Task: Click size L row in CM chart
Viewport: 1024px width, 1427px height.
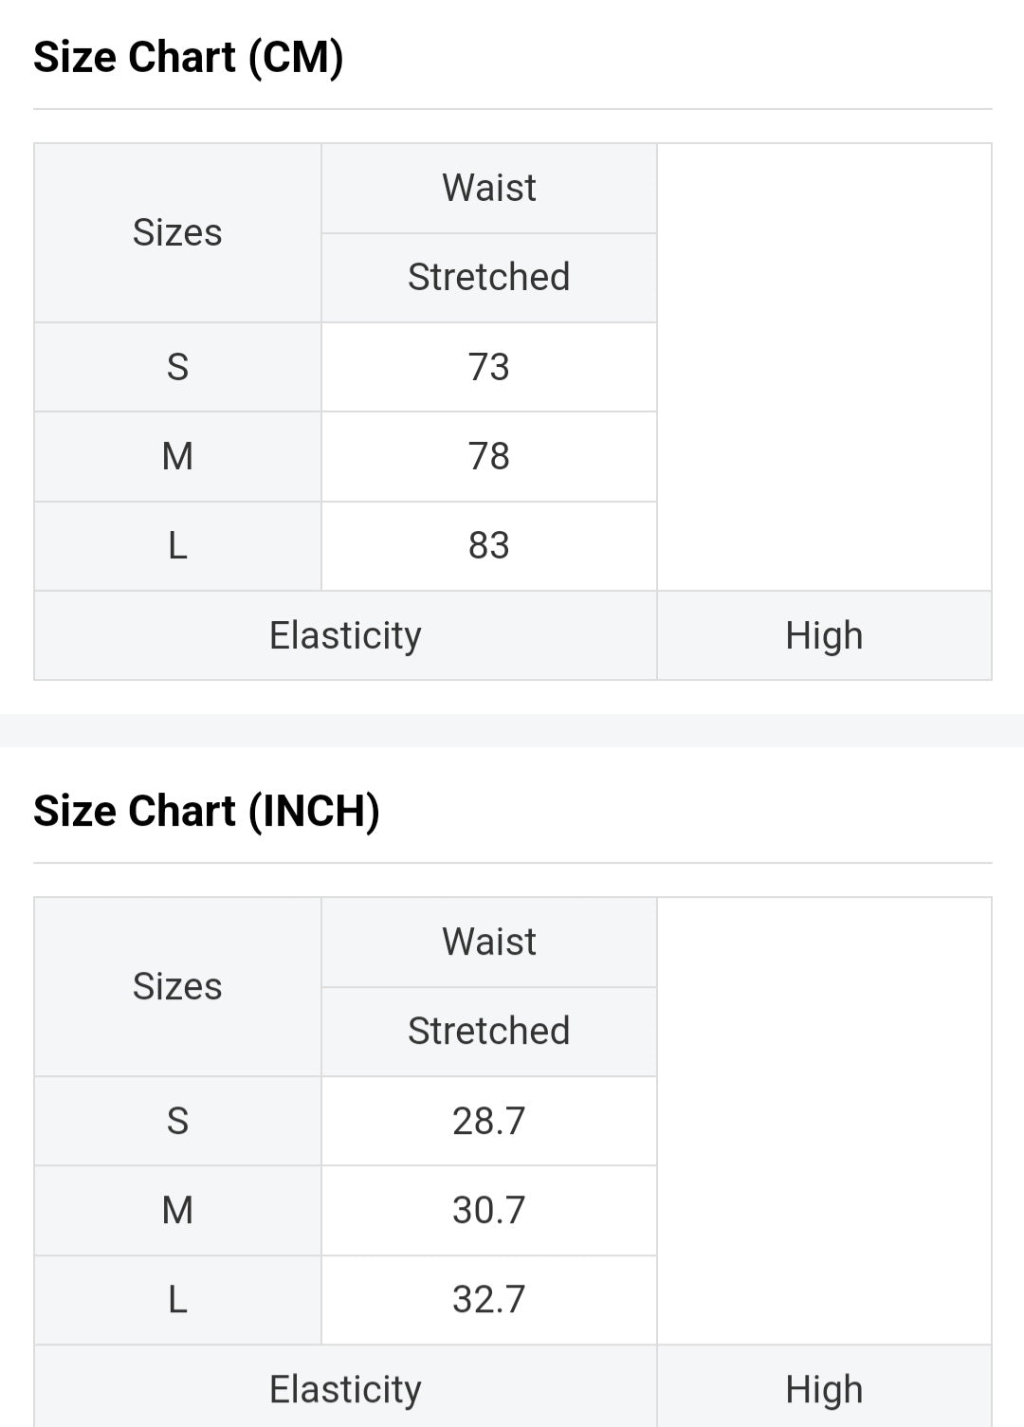Action: coord(177,545)
